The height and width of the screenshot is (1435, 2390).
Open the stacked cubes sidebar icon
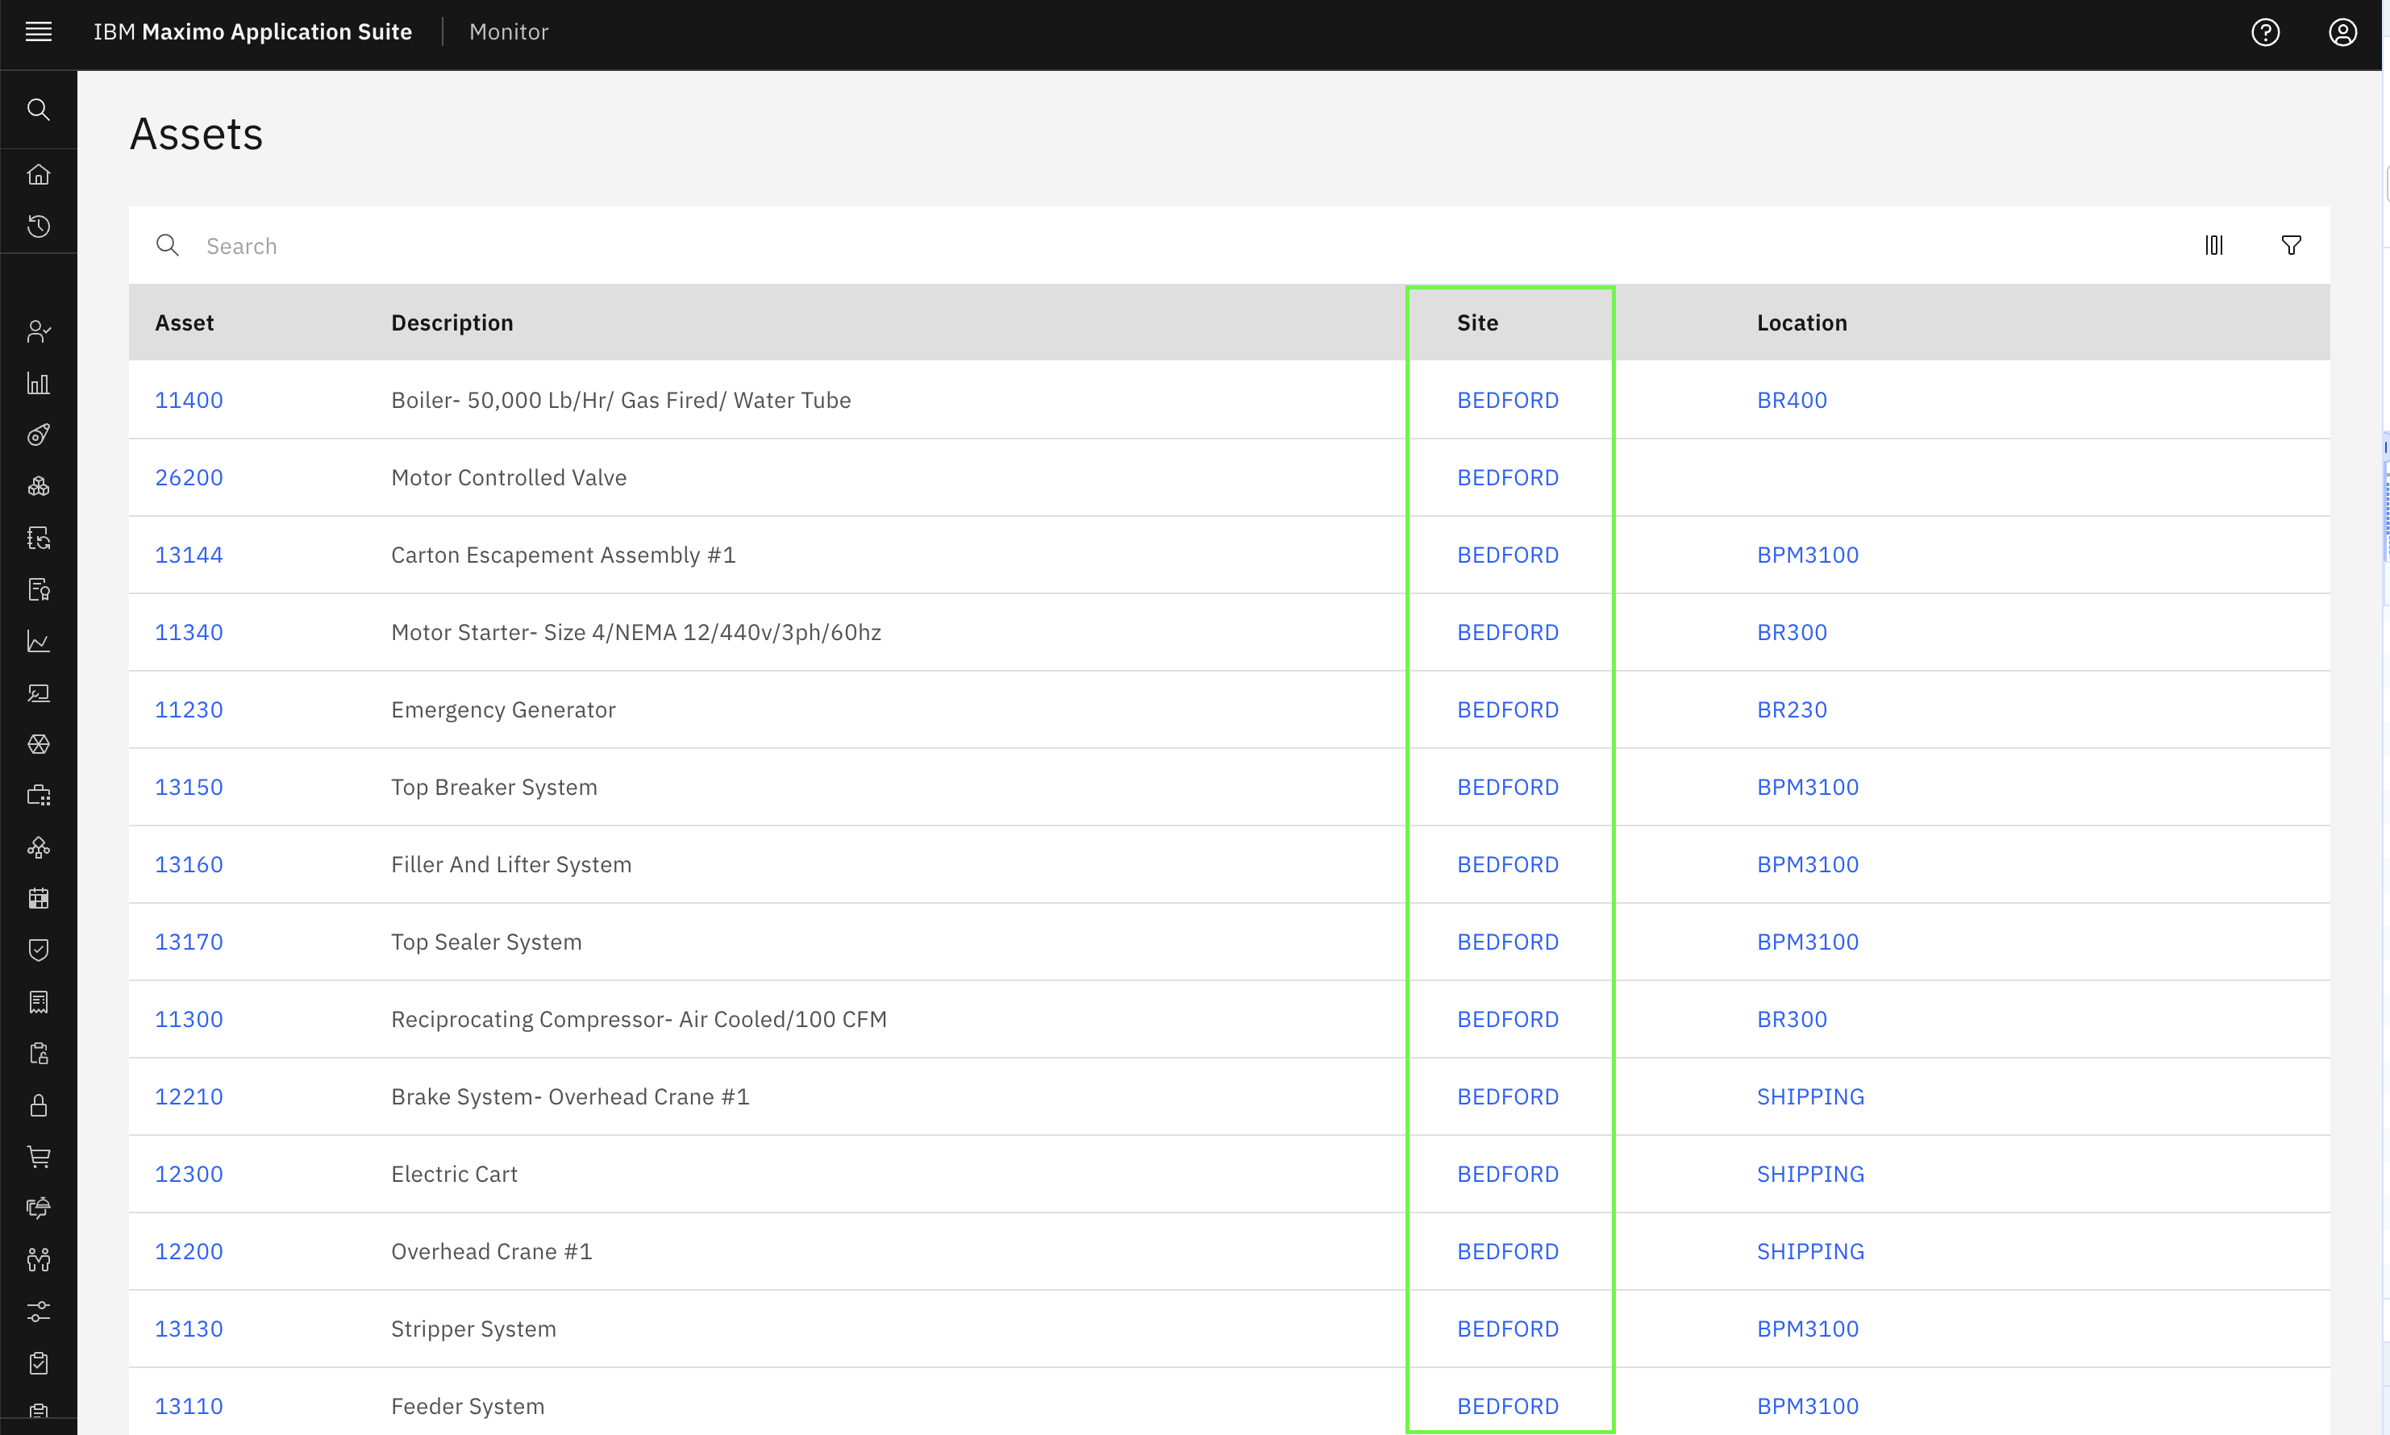click(x=39, y=486)
